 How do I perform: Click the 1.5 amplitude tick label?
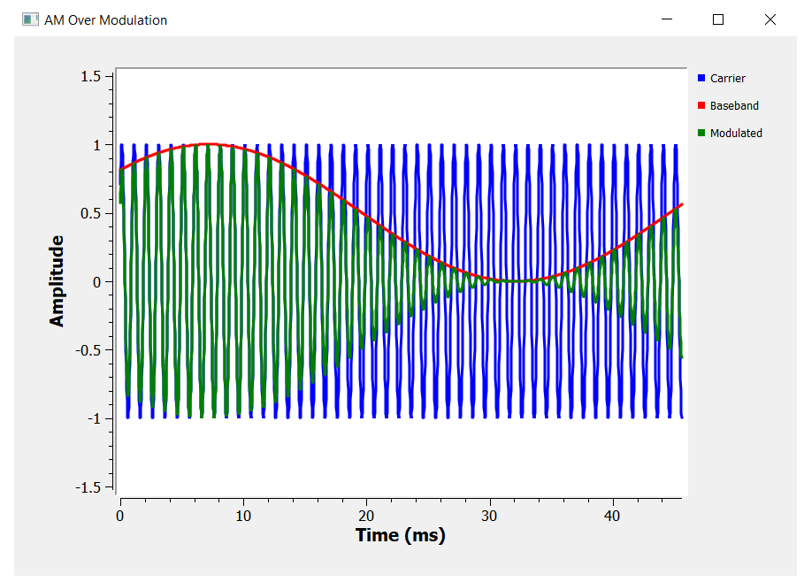tap(90, 76)
